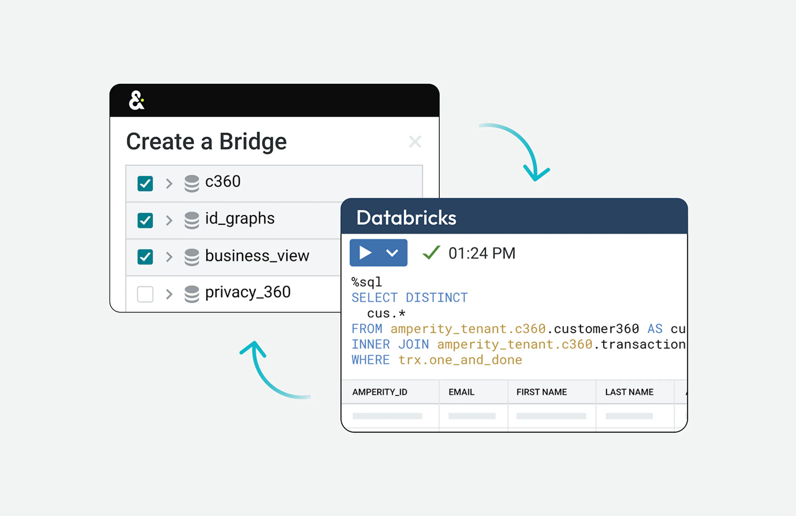This screenshot has height=516, width=796.
Task: Open the run options dropdown arrow
Action: pyautogui.click(x=392, y=253)
